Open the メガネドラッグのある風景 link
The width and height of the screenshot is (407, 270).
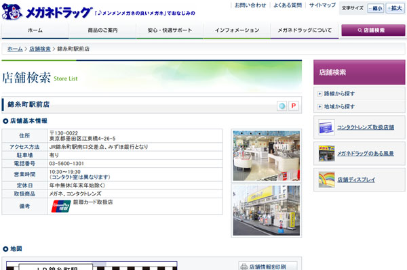pyautogui.click(x=366, y=154)
